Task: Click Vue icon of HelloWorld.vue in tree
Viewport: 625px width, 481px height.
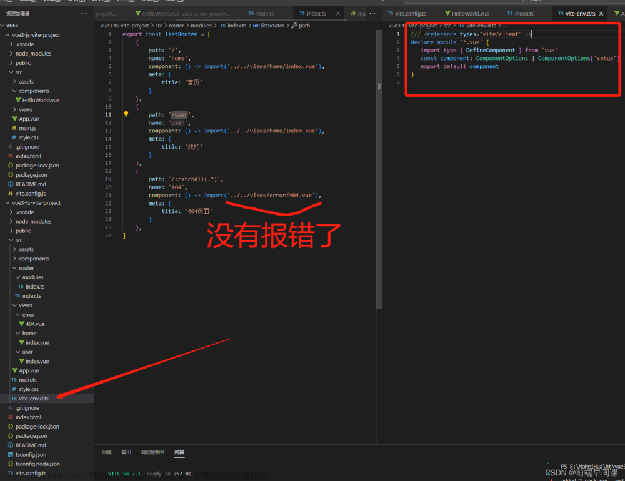Action: pyautogui.click(x=18, y=100)
